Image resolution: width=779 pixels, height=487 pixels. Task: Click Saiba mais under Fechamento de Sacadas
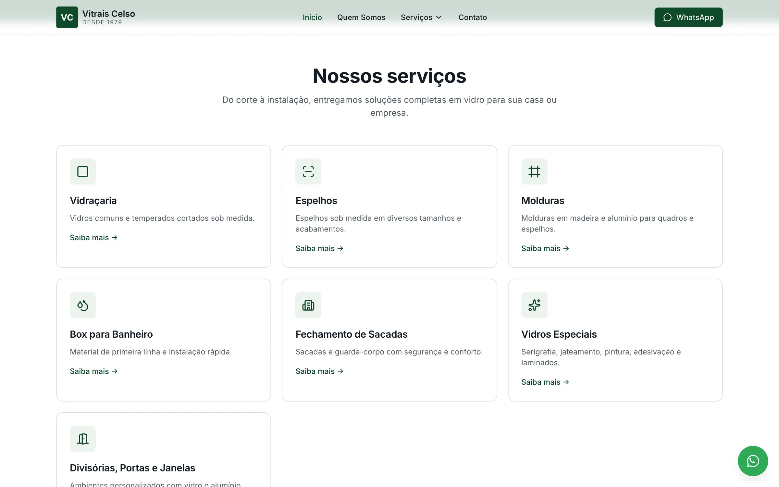[319, 371]
